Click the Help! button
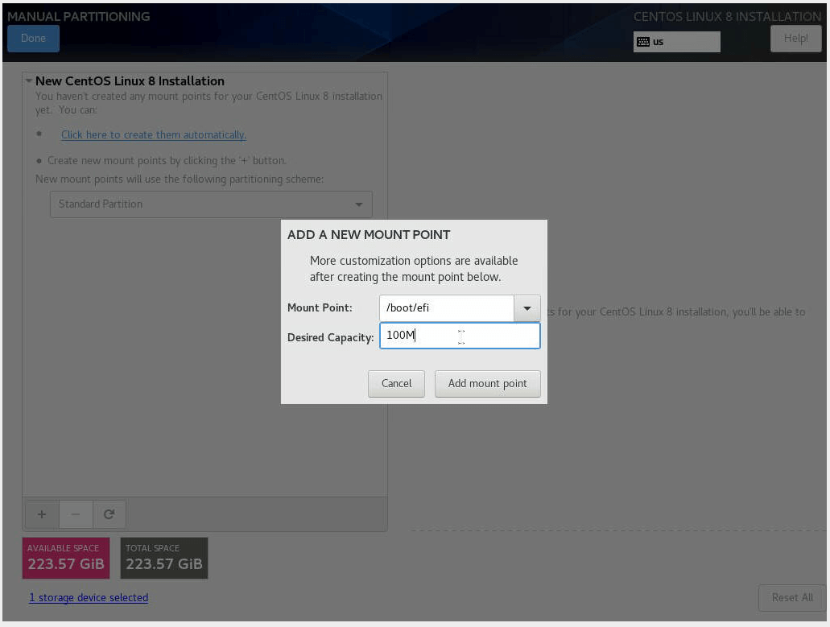The width and height of the screenshot is (830, 627). coord(795,39)
